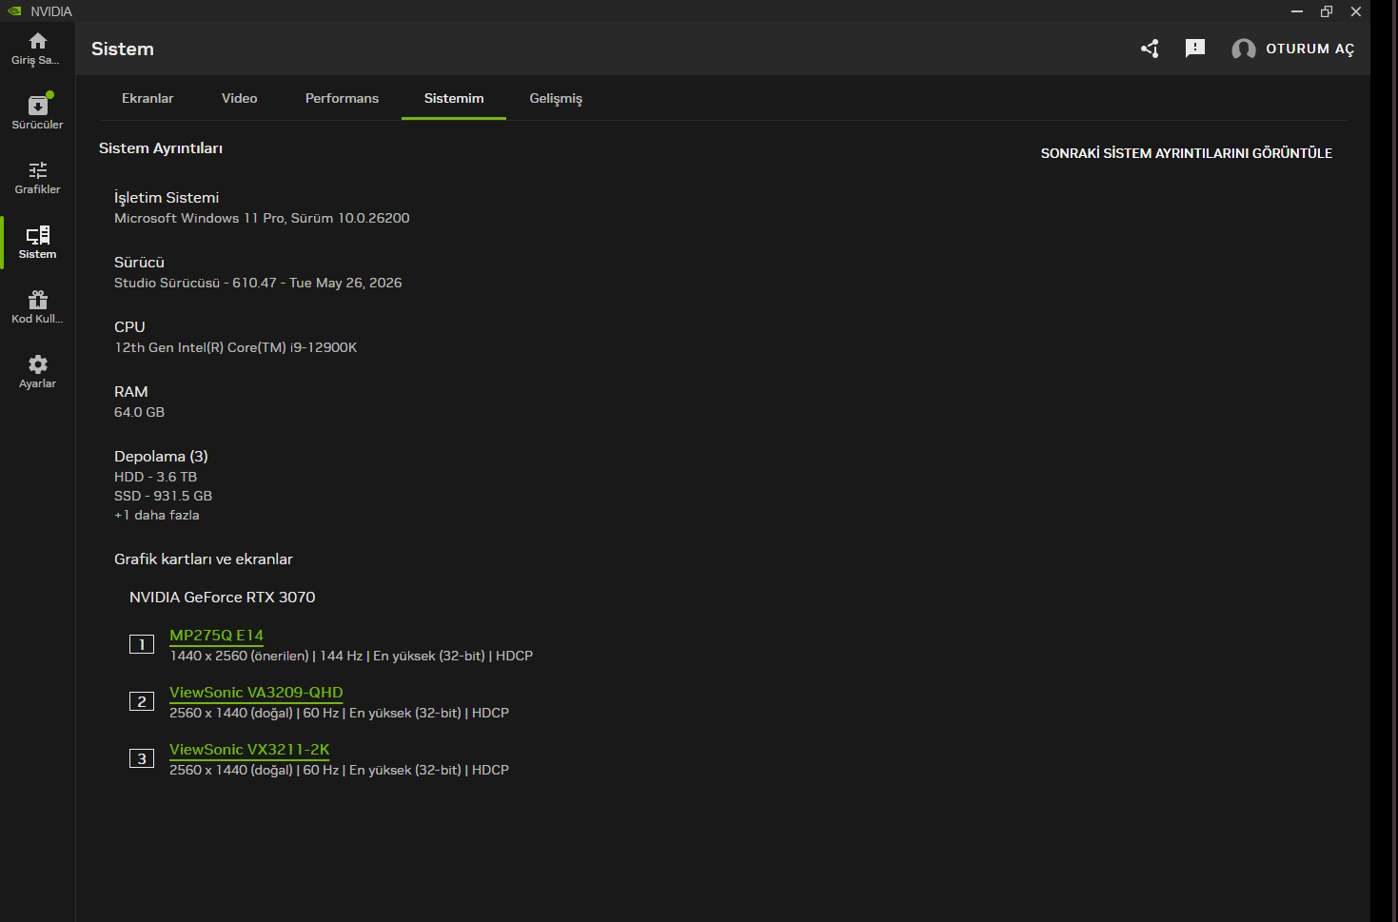
Task: Minimize the NVIDIA window
Action: point(1296,11)
